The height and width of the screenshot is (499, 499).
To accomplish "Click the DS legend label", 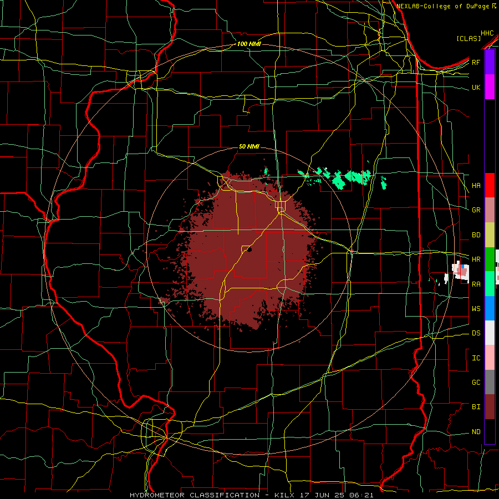I will [476, 333].
